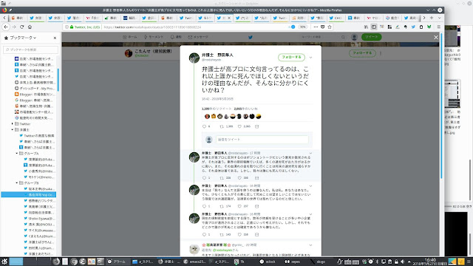
Task: Open the main tweet's chevron dropdown
Action: [310, 58]
